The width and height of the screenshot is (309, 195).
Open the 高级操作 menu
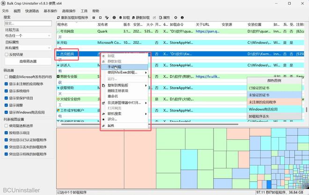pyautogui.click(x=69, y=11)
